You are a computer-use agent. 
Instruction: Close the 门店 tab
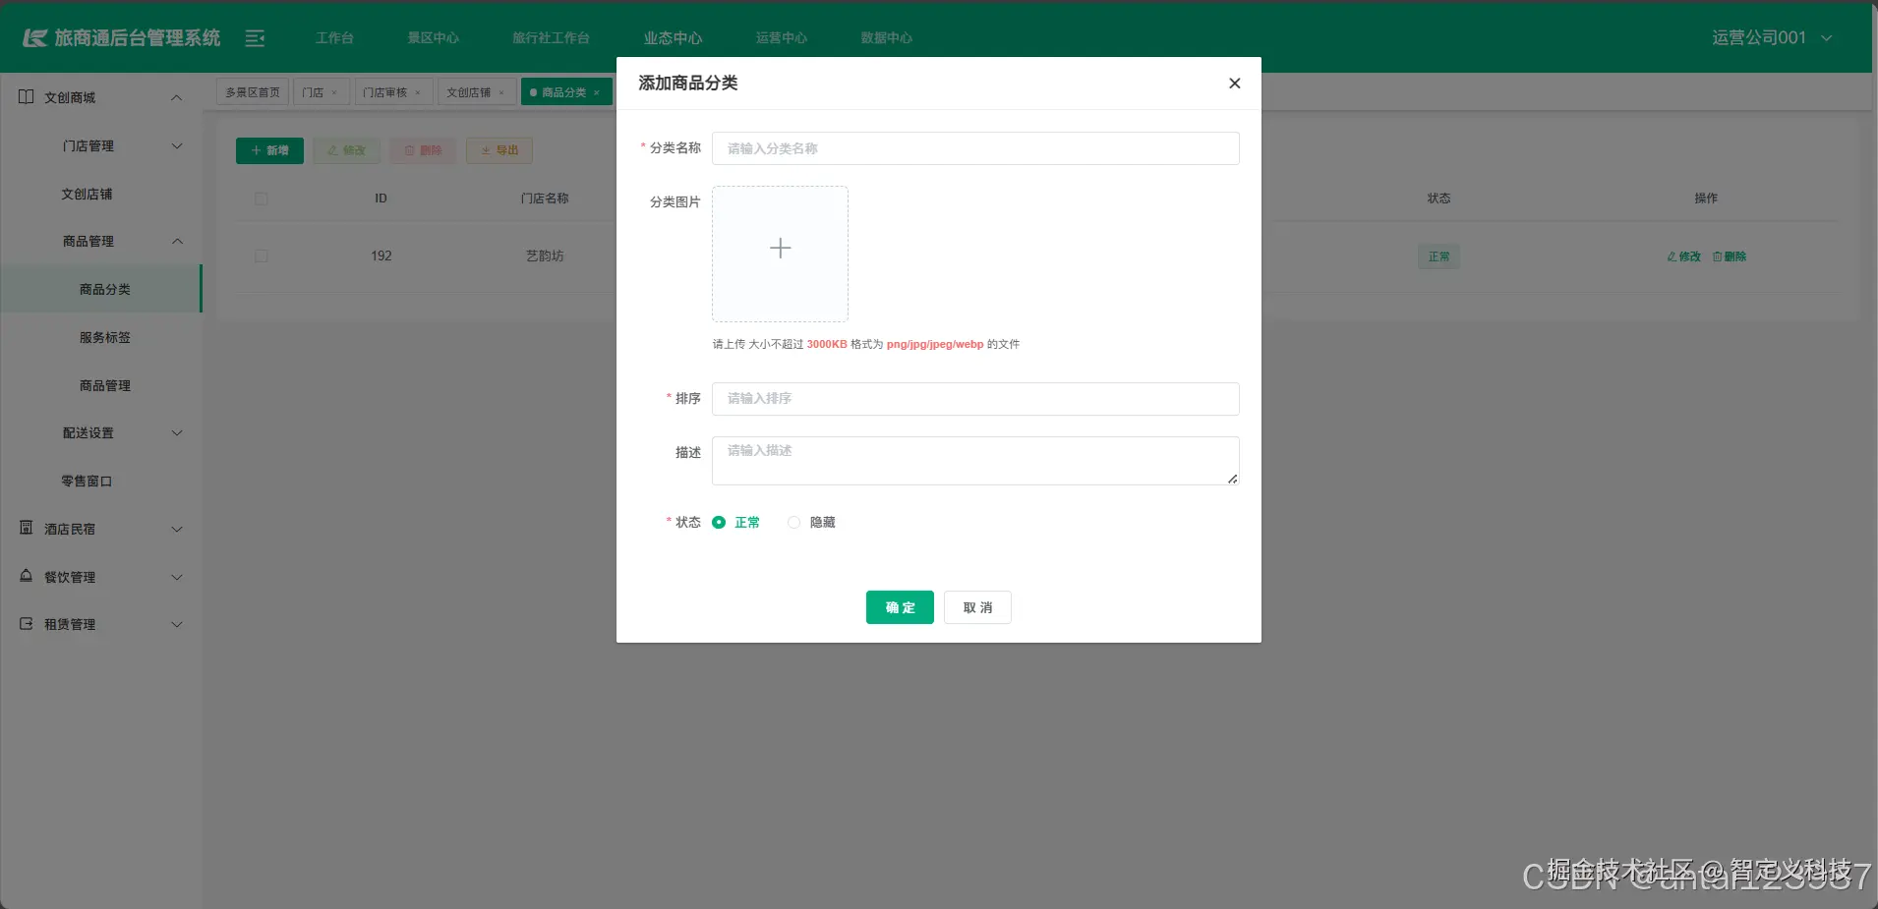pos(334,92)
